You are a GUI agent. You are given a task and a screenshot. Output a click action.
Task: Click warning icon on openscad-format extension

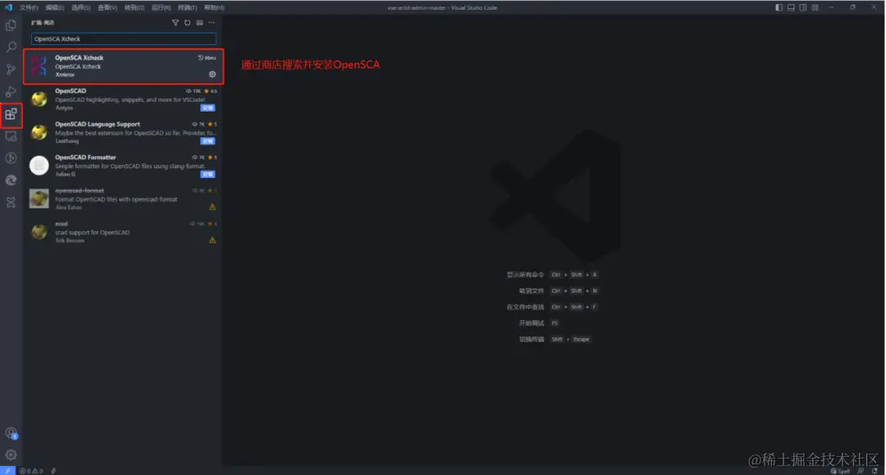point(212,207)
